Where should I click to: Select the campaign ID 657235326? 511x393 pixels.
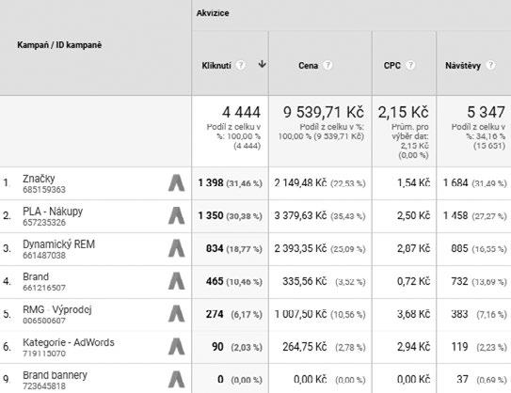coord(44,223)
